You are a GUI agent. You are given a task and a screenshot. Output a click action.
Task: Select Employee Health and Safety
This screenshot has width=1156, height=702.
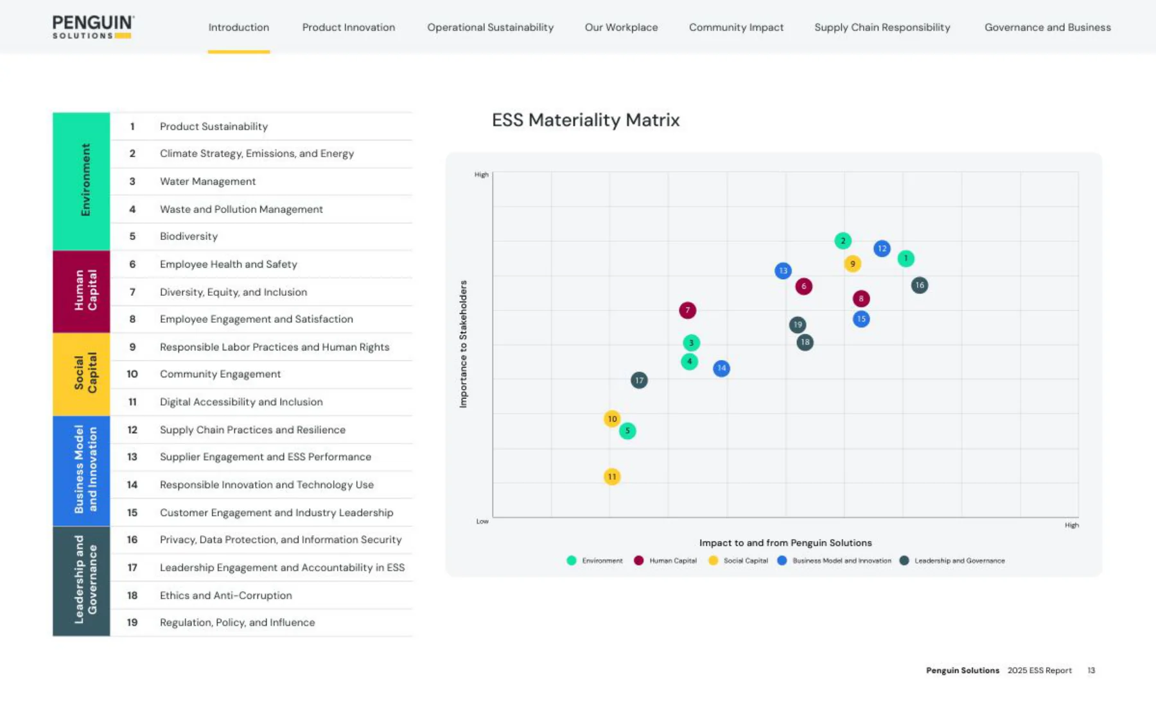[x=261, y=264]
